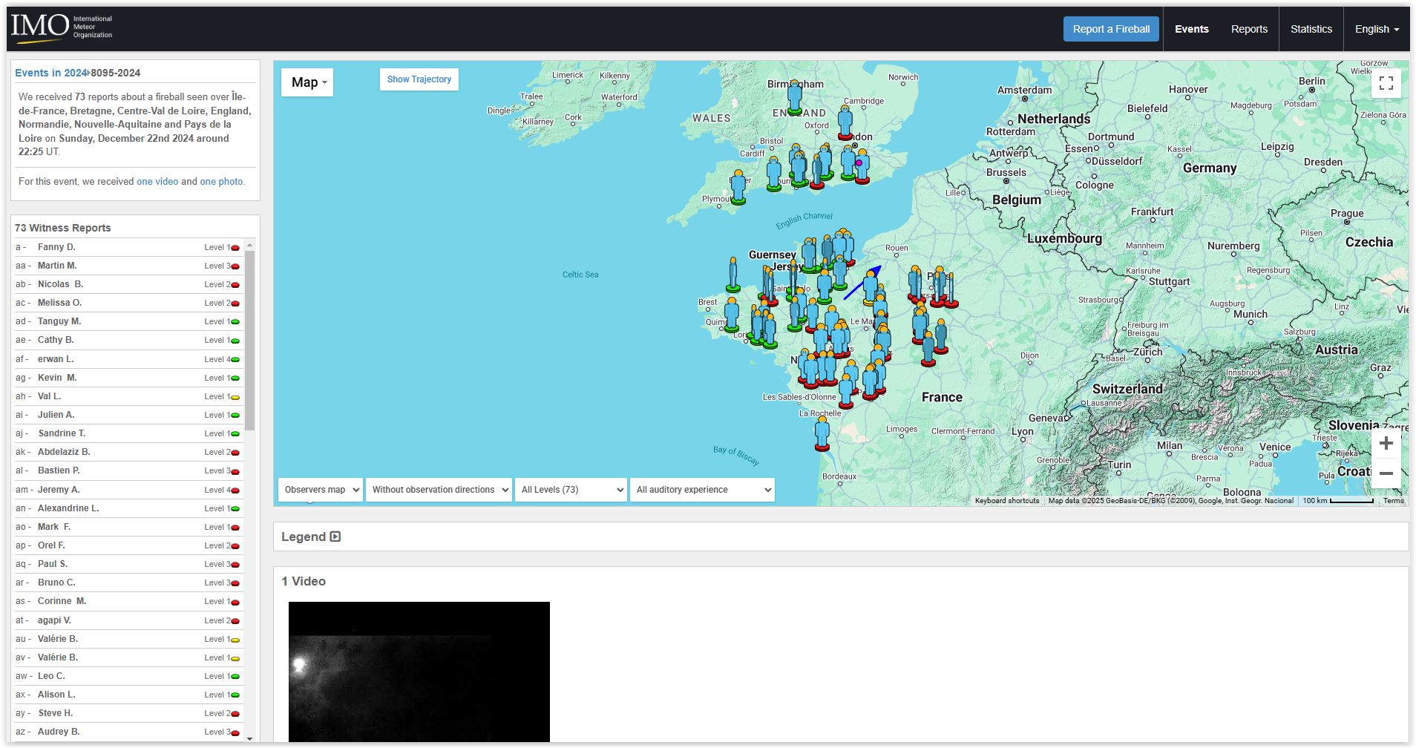Open the one video link

pos(157,181)
